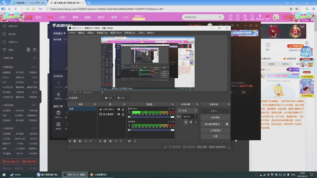Move scene down in scenes toolbar
The image size is (317, 178).
click(90, 141)
